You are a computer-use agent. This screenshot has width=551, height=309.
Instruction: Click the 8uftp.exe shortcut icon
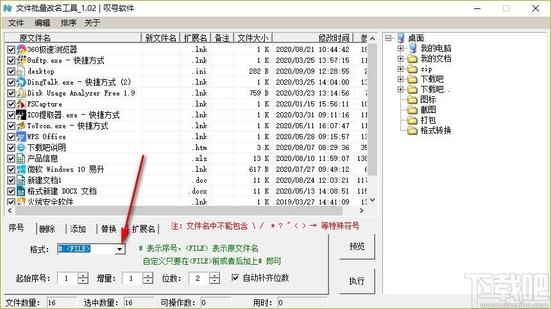(x=21, y=60)
